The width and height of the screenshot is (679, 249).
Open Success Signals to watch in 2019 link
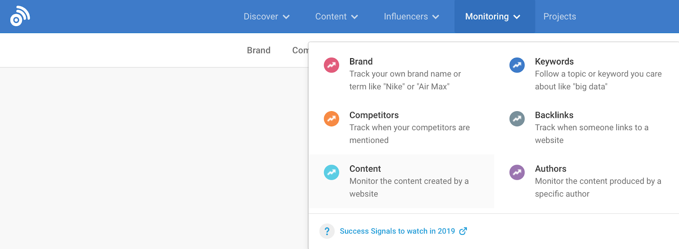point(397,231)
